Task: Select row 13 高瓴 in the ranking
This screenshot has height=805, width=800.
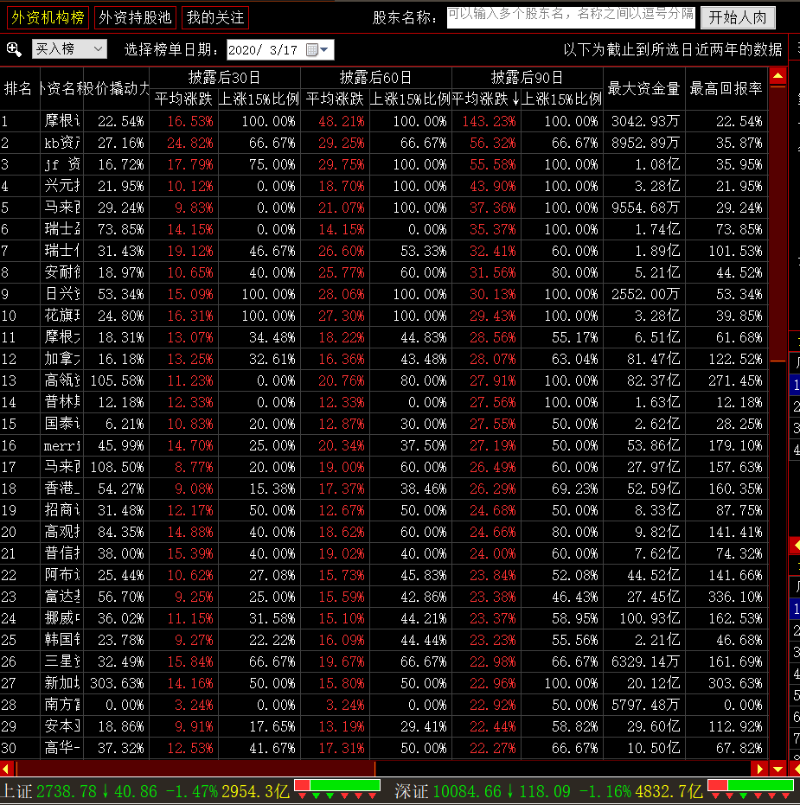Action: click(x=62, y=380)
